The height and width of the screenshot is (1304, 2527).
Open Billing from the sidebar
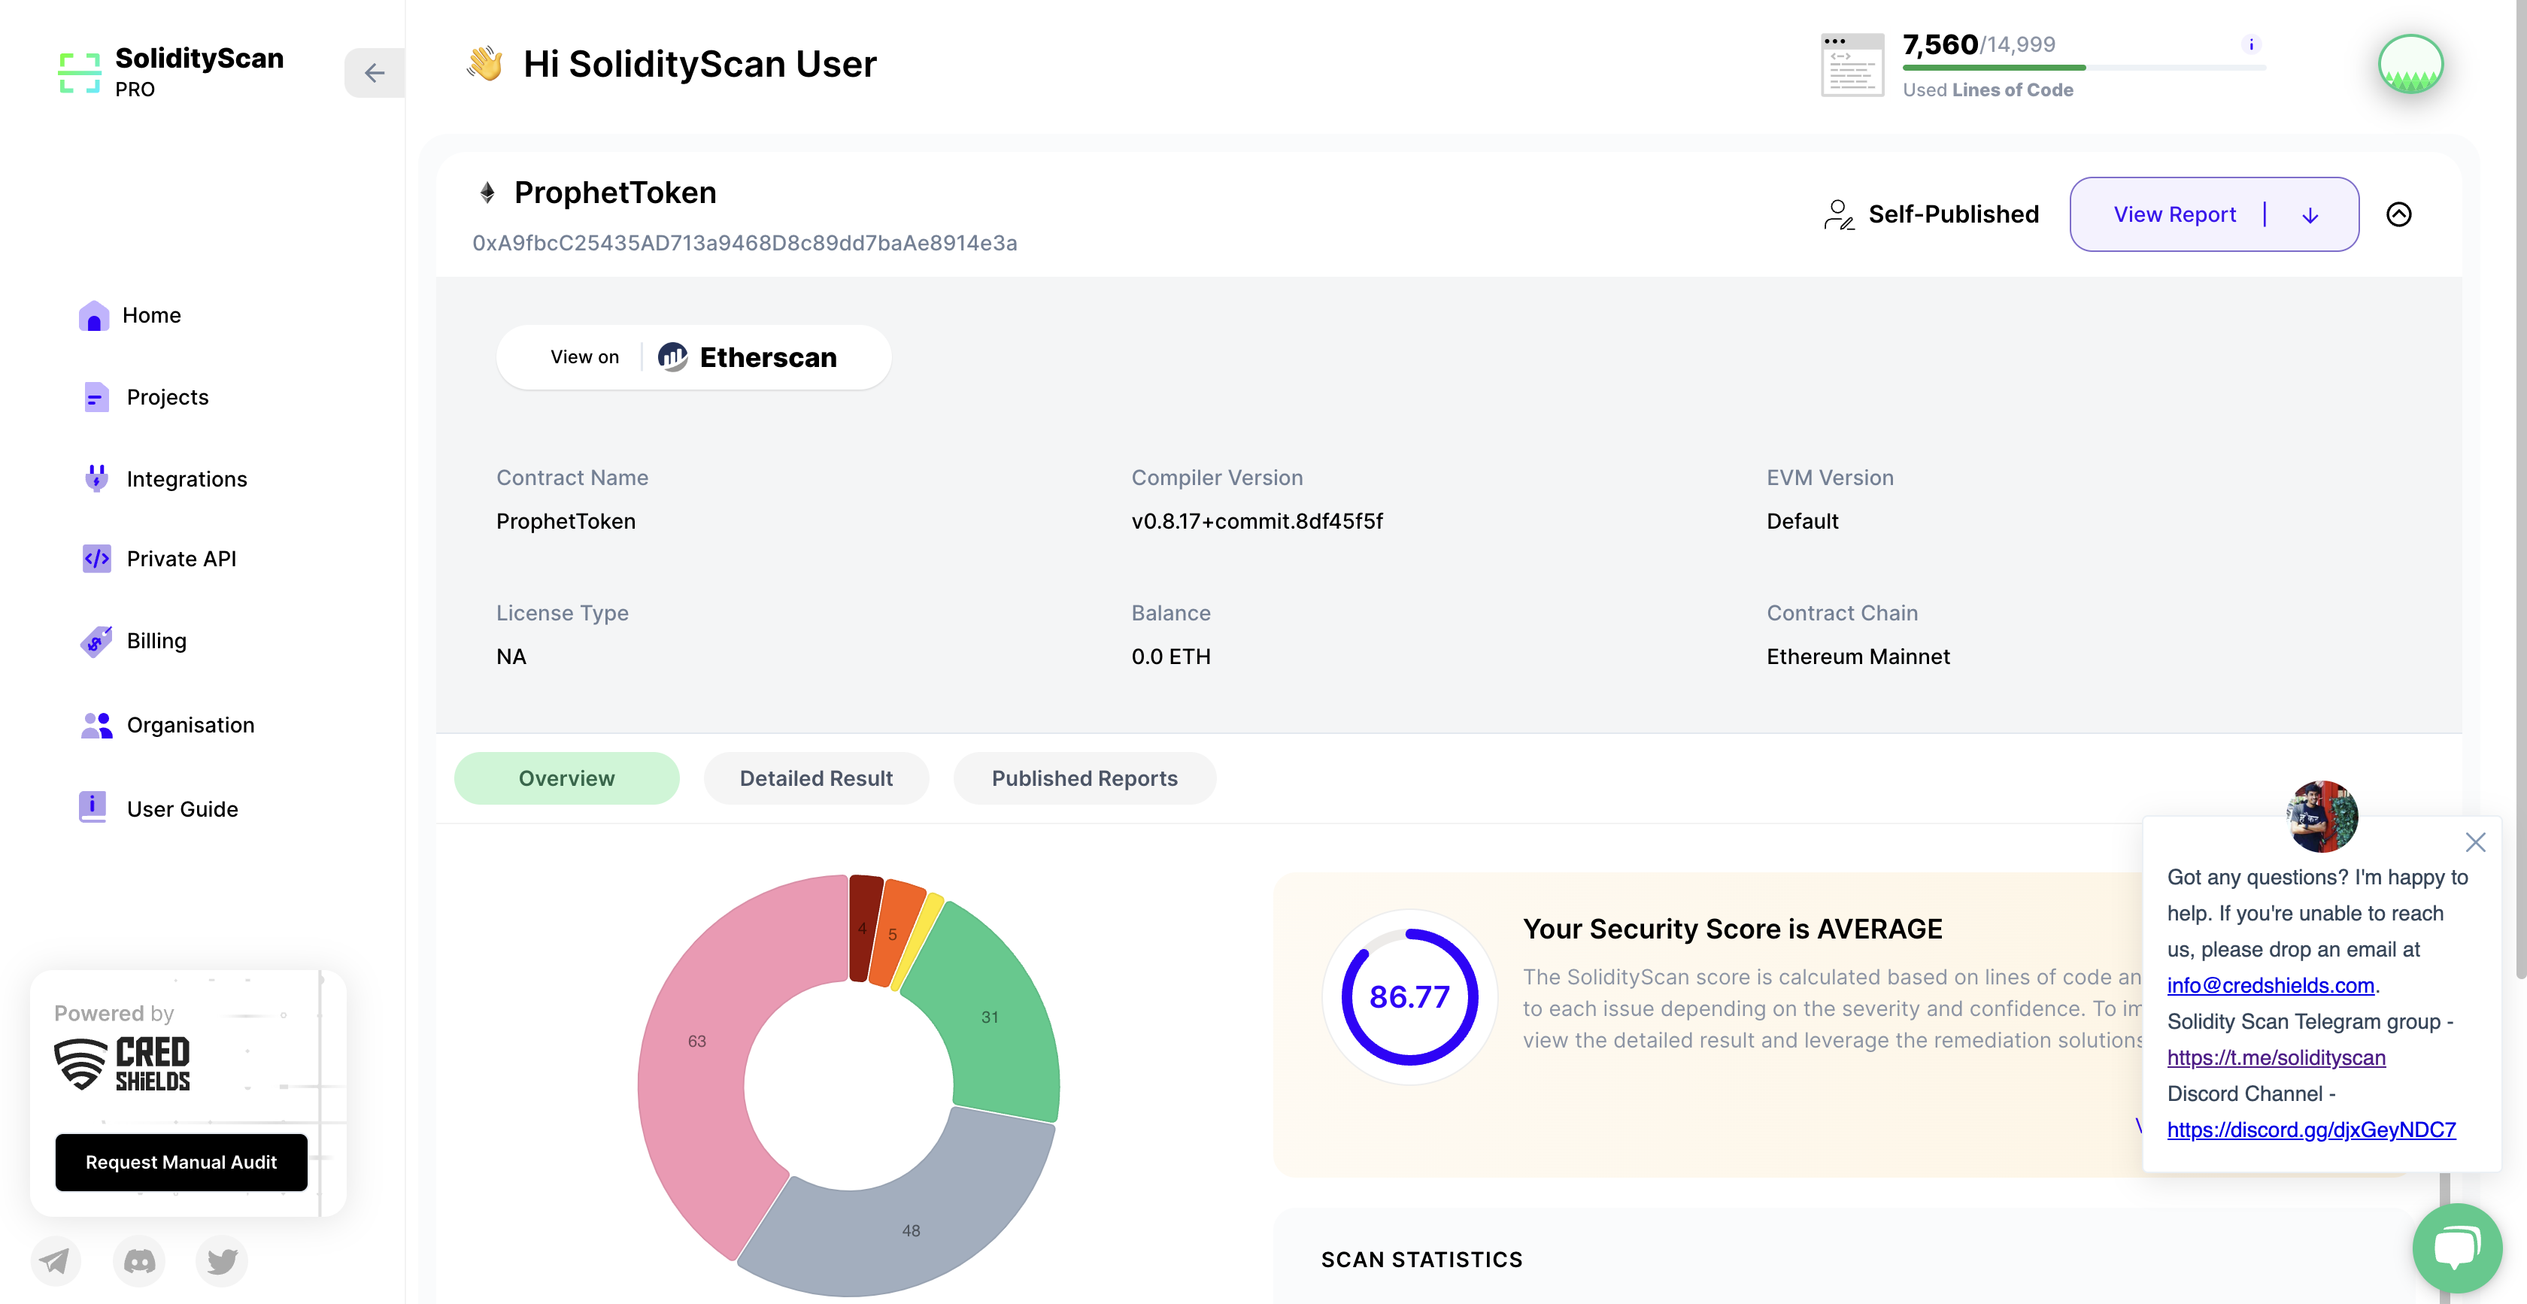coord(156,641)
